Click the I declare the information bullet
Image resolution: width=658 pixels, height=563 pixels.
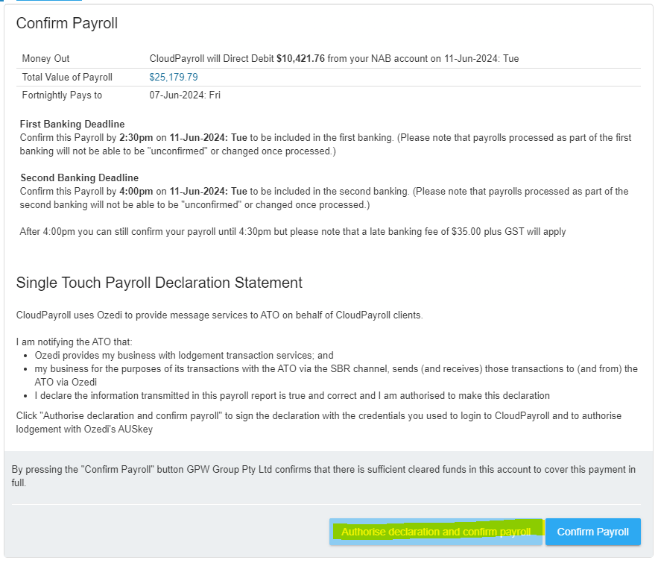click(292, 396)
